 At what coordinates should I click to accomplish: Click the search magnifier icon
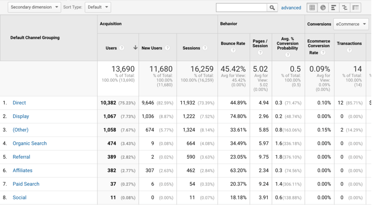click(x=272, y=8)
